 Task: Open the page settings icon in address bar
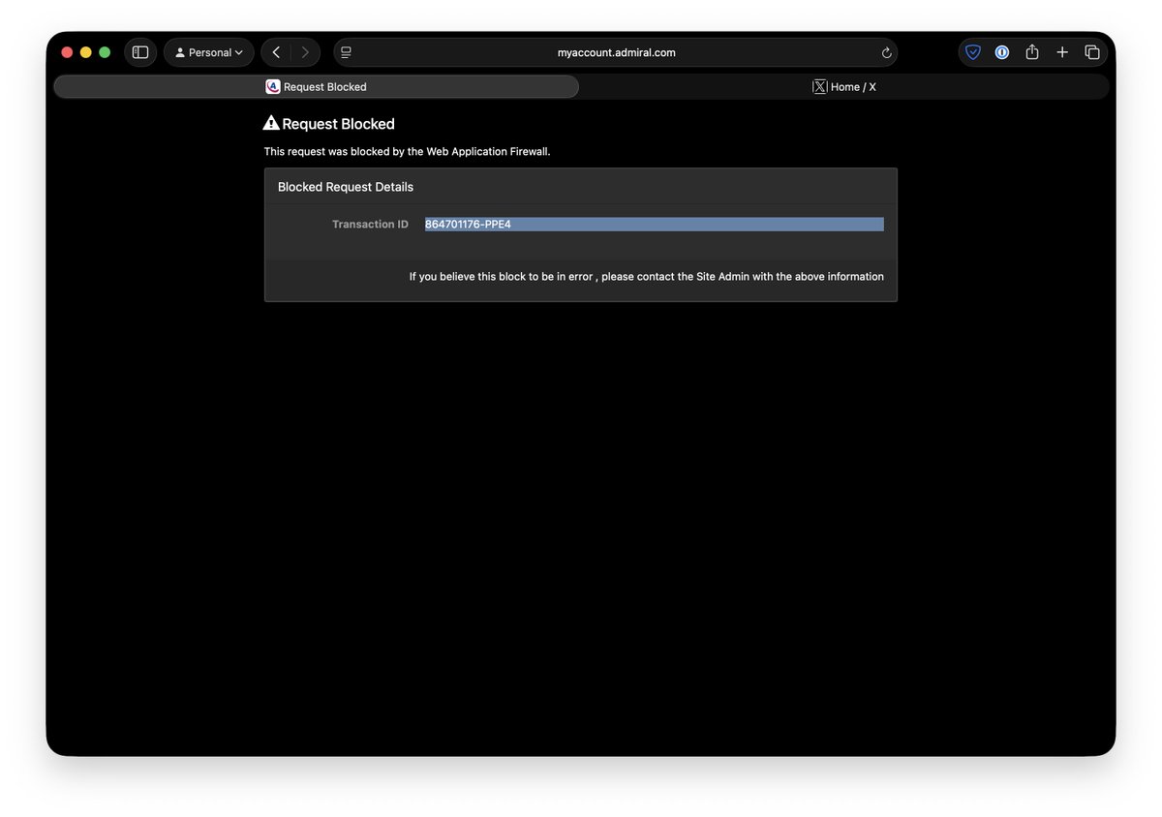346,52
